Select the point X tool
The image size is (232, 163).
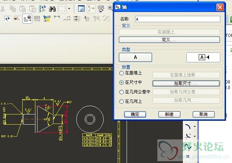tap(188, 156)
